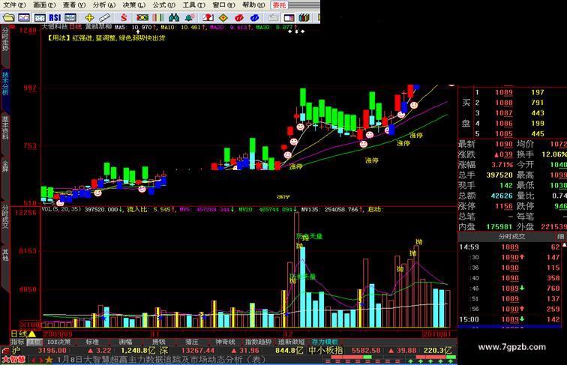
Task: Open the 公式(U) menu
Action: 163,5
